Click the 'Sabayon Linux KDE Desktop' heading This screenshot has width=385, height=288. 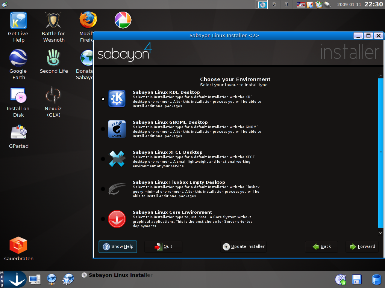166,92
